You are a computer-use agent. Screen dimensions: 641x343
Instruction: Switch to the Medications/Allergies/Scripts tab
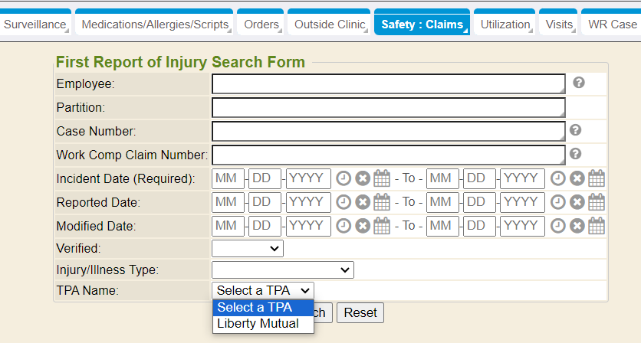pos(155,24)
